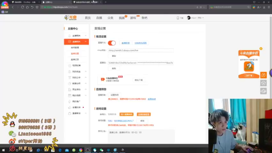Screen dimensions: 272x153
Task: Switch to the third browser tab
Action: [x=87, y=2]
